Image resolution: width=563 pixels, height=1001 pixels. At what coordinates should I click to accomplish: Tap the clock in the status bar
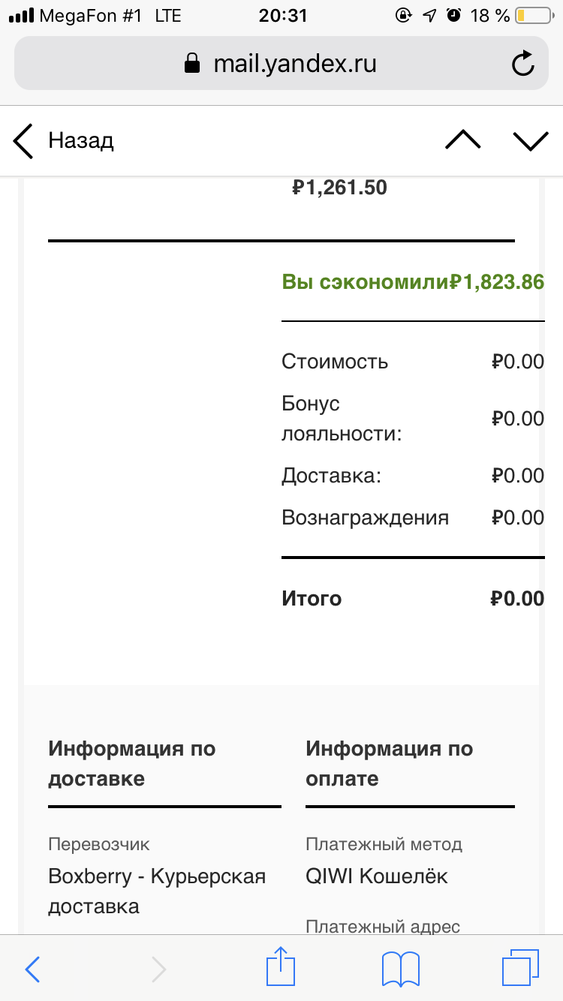(281, 15)
